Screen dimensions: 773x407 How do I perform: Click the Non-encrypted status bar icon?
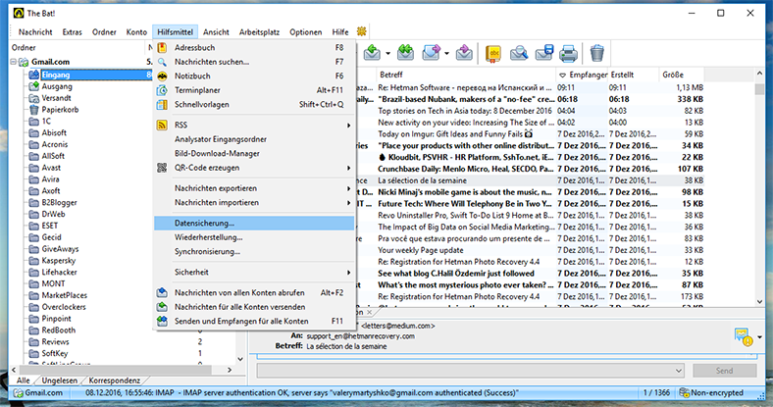tap(685, 392)
